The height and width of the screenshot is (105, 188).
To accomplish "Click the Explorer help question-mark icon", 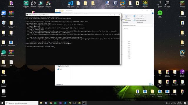I will coord(153,13).
